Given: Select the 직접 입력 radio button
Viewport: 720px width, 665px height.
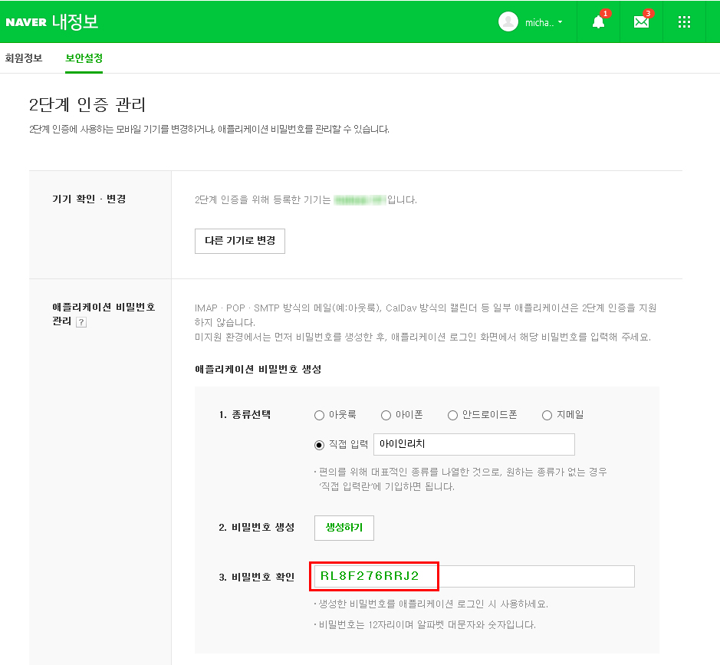Looking at the screenshot, I should (320, 445).
